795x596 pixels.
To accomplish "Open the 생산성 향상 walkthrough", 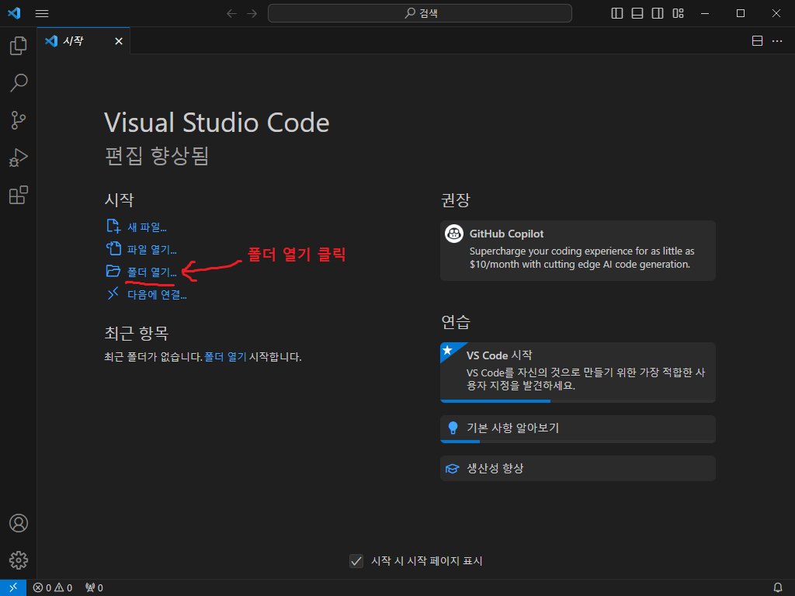I will click(x=578, y=468).
